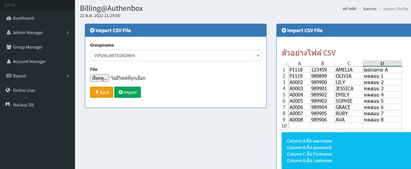Click the Dashboard gauge icon in sidebar
The width and height of the screenshot is (411, 169).
point(9,18)
